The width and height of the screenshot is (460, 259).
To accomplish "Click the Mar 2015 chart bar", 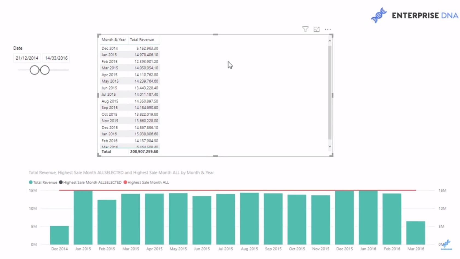I will click(x=131, y=219).
